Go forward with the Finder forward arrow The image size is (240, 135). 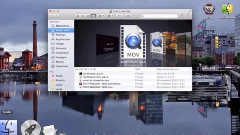[57, 16]
